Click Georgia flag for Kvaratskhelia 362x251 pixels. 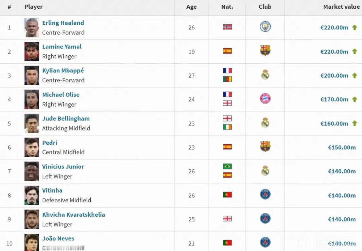pos(227,219)
